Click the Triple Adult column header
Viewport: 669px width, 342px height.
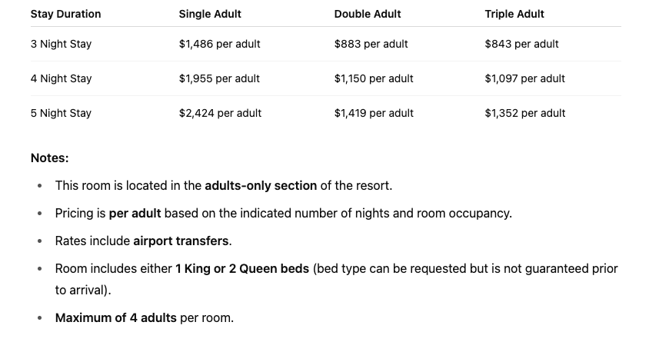point(514,14)
